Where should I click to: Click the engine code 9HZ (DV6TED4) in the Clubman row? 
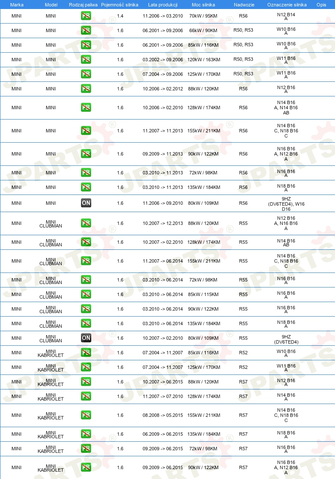(286, 339)
